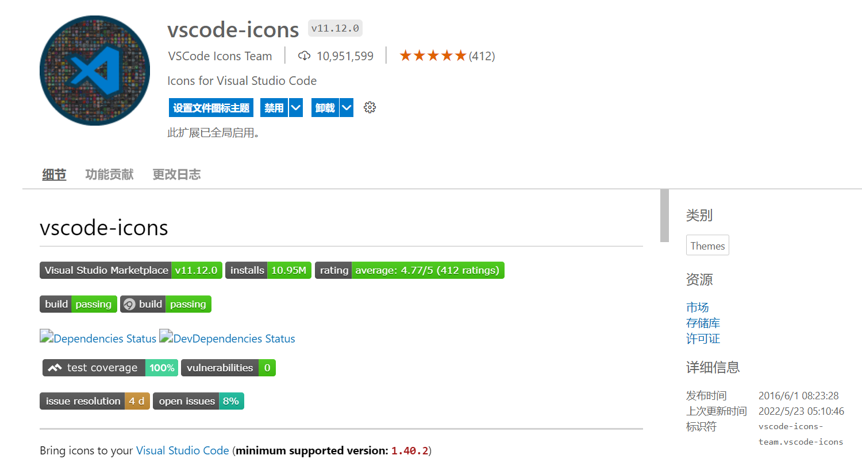Open the 存储库 resource link

coord(703,323)
